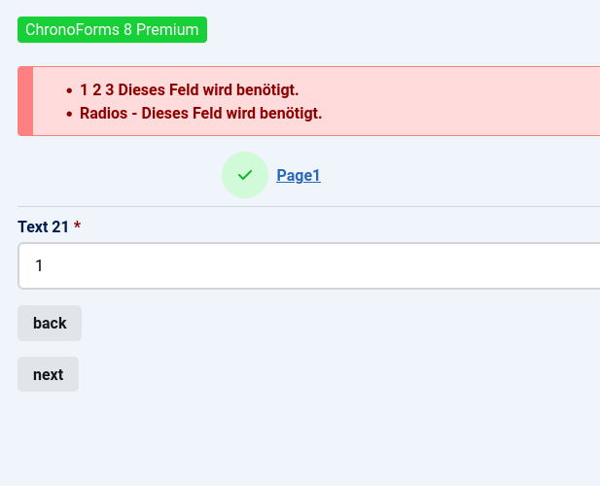Image resolution: width=600 pixels, height=486 pixels.
Task: Click the back button
Action: click(50, 323)
